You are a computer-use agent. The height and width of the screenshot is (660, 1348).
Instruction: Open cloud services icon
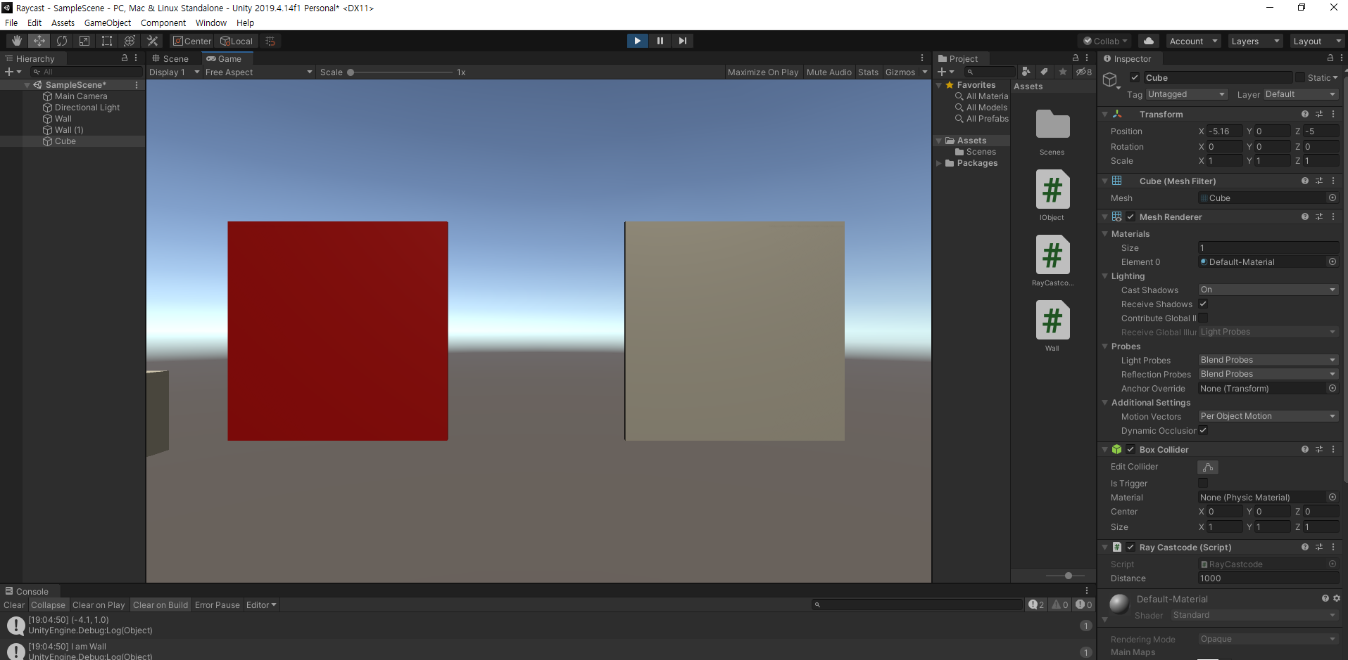point(1148,41)
